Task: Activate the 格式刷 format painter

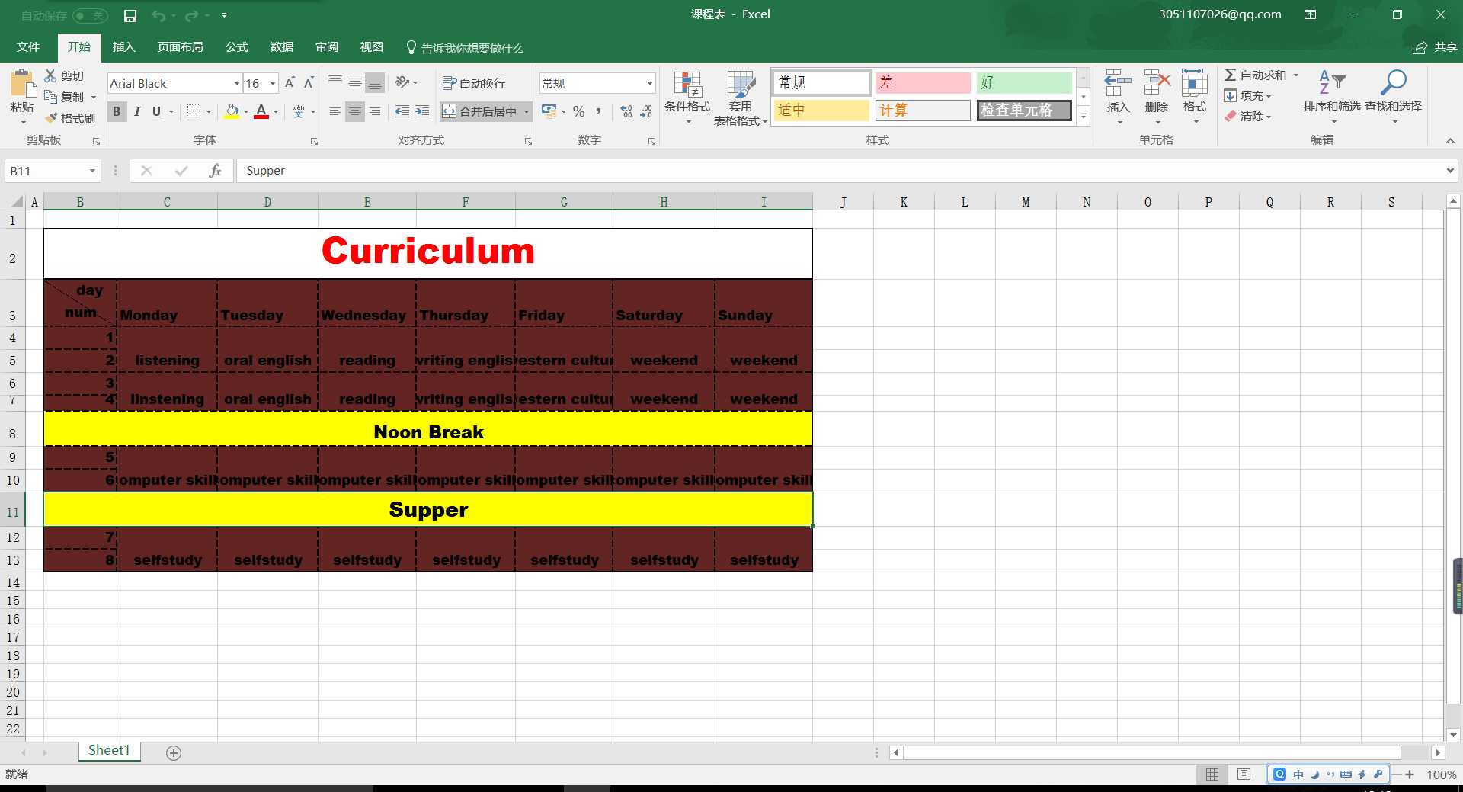Action: coord(70,118)
